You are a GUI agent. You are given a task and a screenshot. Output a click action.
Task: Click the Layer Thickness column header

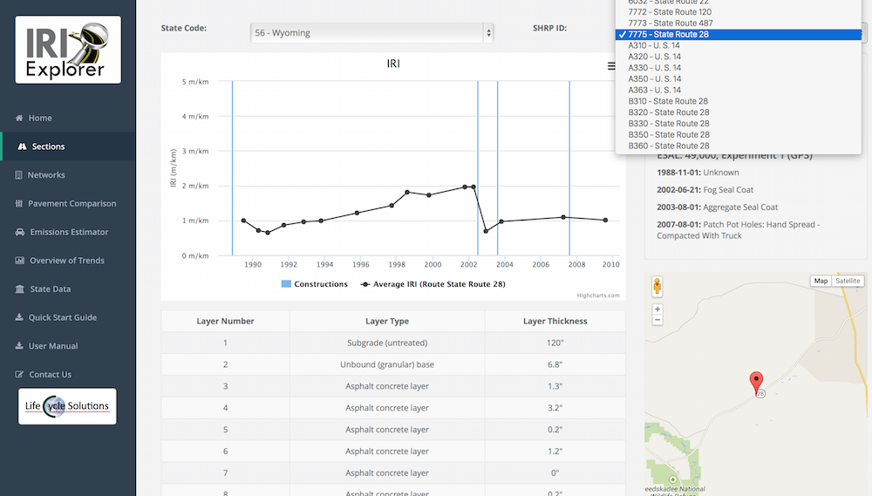coord(555,321)
